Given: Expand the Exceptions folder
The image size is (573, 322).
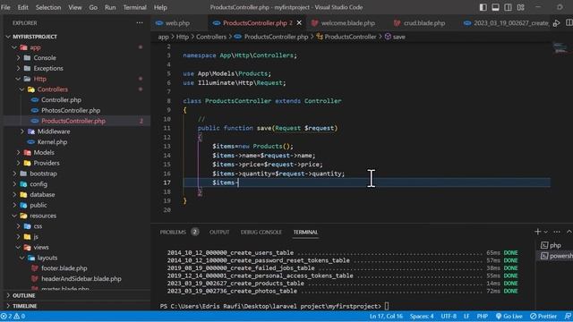Looking at the screenshot, I should (x=48, y=68).
